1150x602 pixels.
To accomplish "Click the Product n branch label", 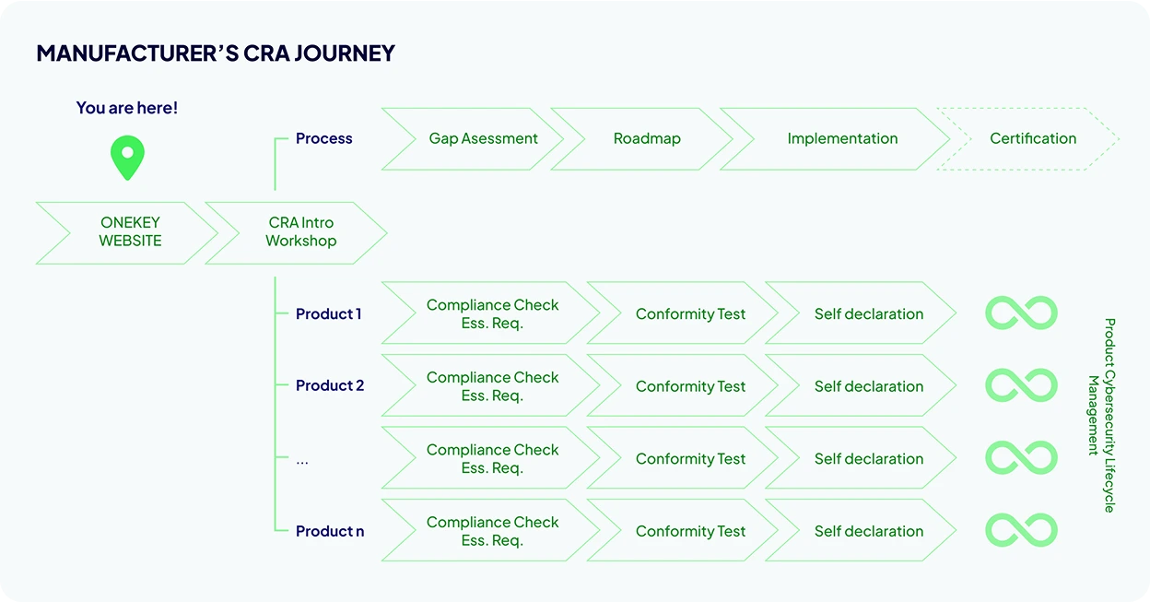I will point(330,531).
